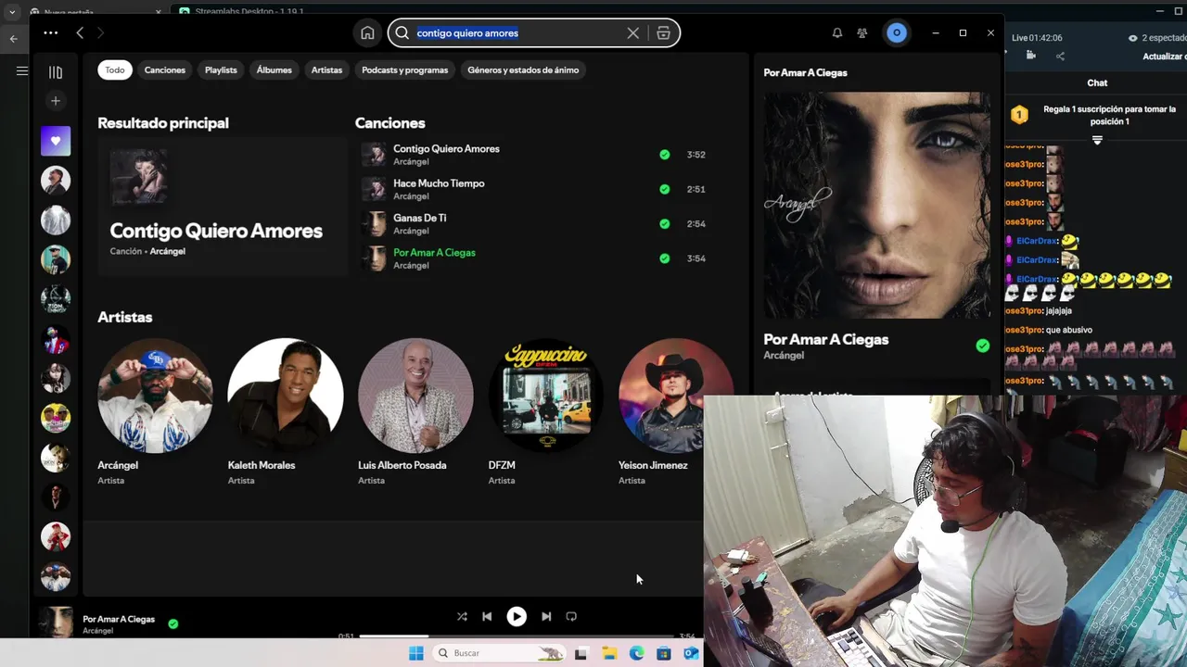This screenshot has width=1187, height=667.
Task: Toggle saved check for Ganas De Ti
Action: (664, 223)
